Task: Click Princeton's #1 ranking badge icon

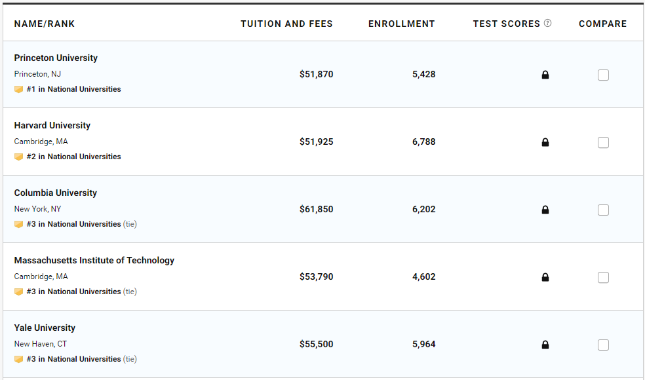Action: click(x=19, y=90)
